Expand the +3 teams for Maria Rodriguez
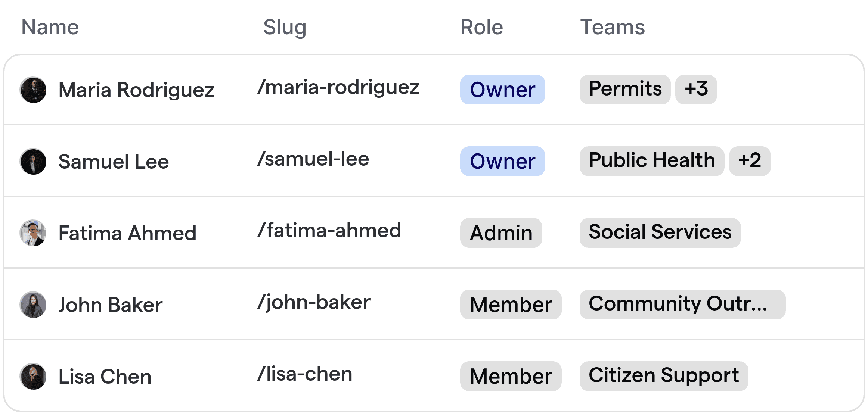This screenshot has width=868, height=415. [x=696, y=89]
